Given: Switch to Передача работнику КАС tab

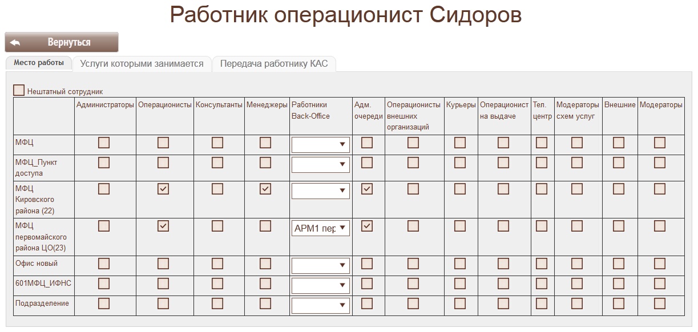Looking at the screenshot, I should [x=274, y=63].
